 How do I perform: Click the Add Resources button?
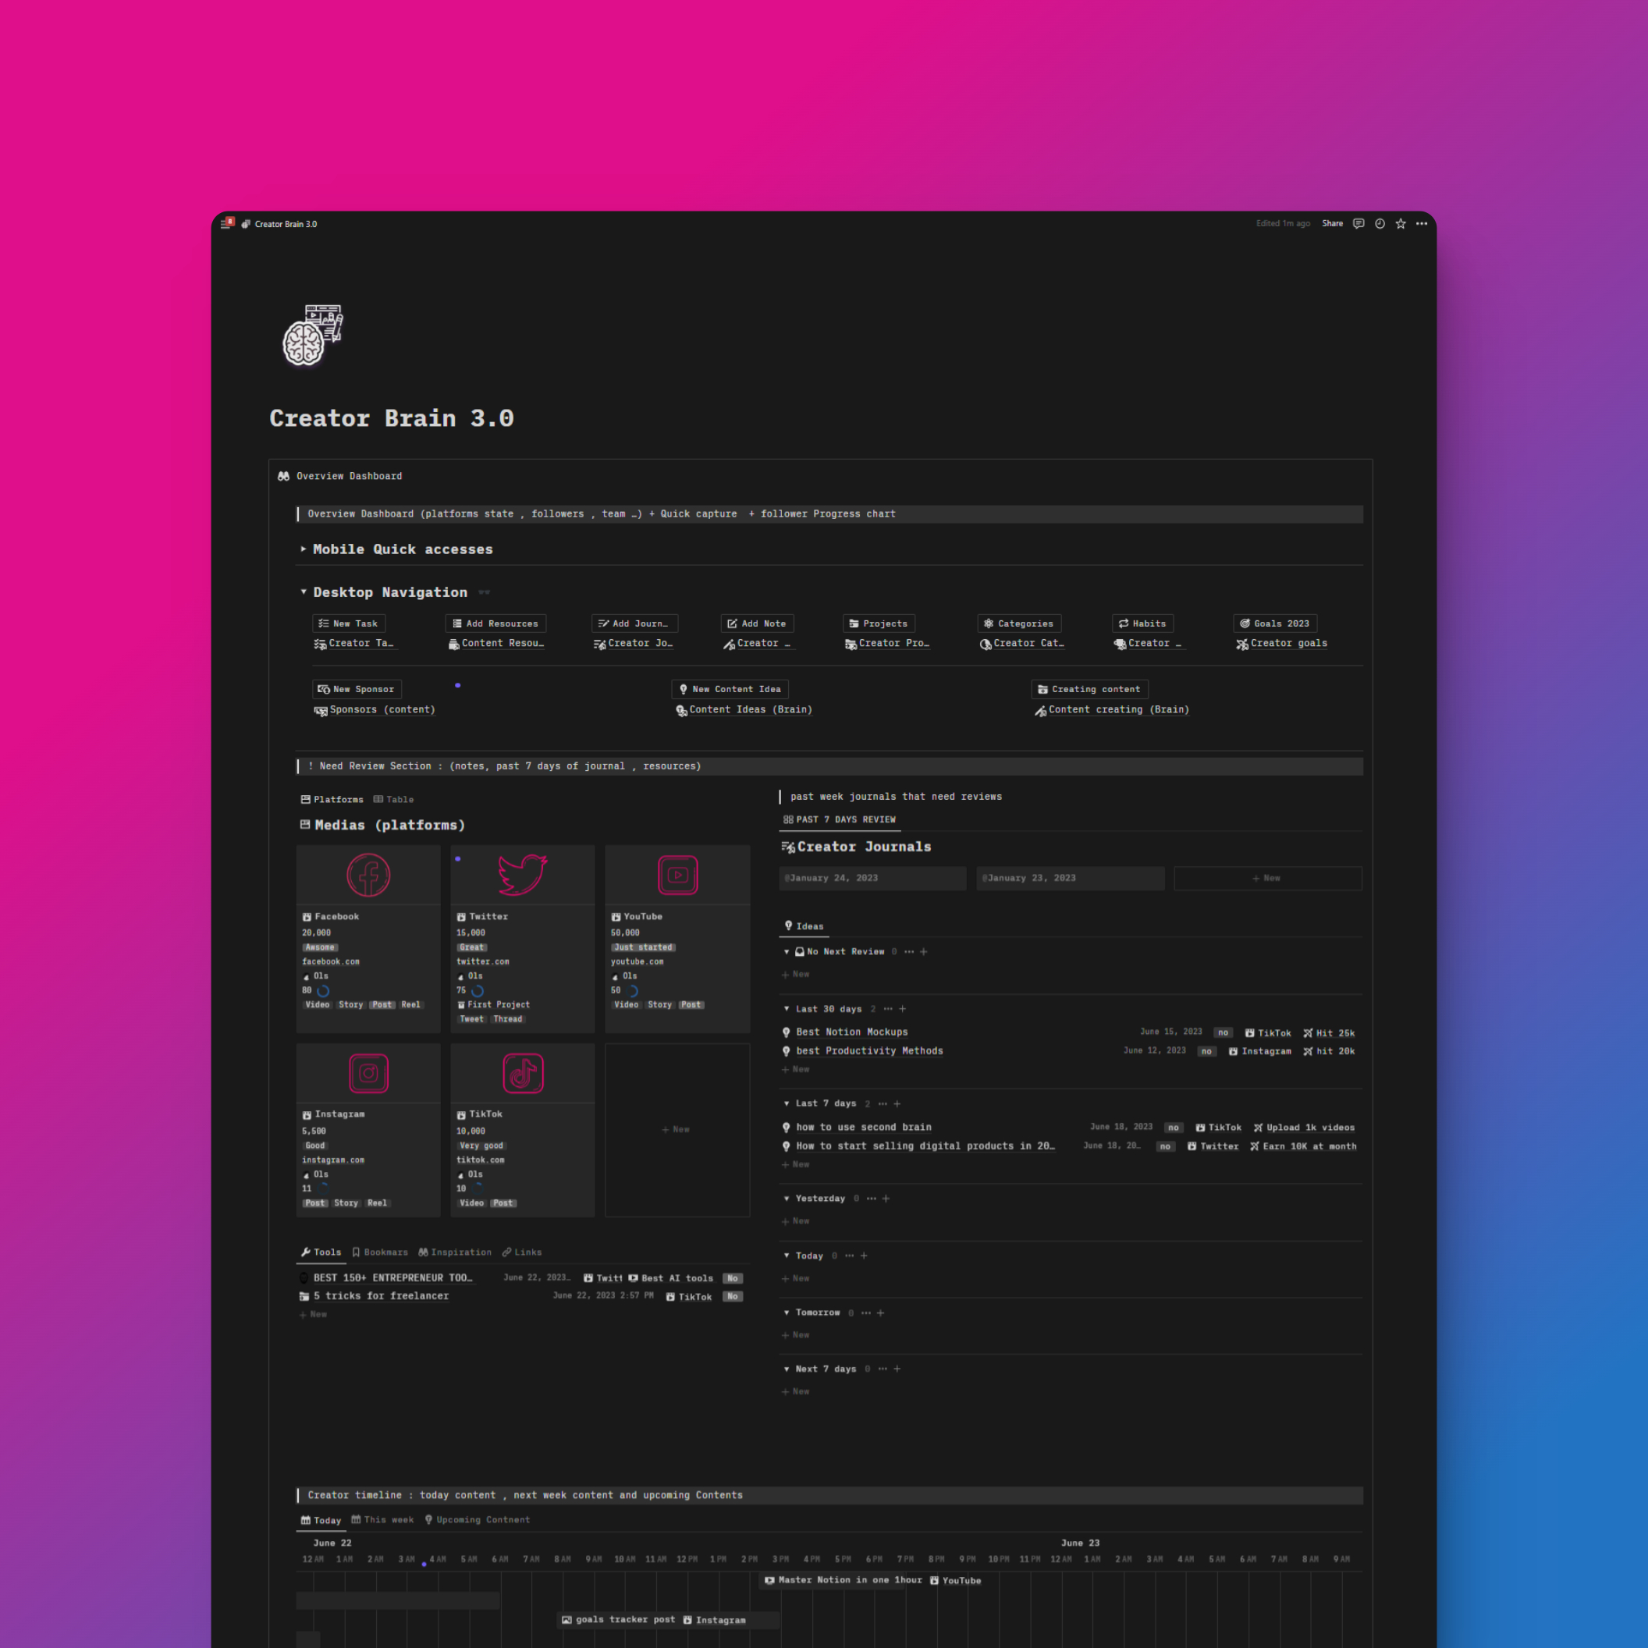[x=495, y=623]
